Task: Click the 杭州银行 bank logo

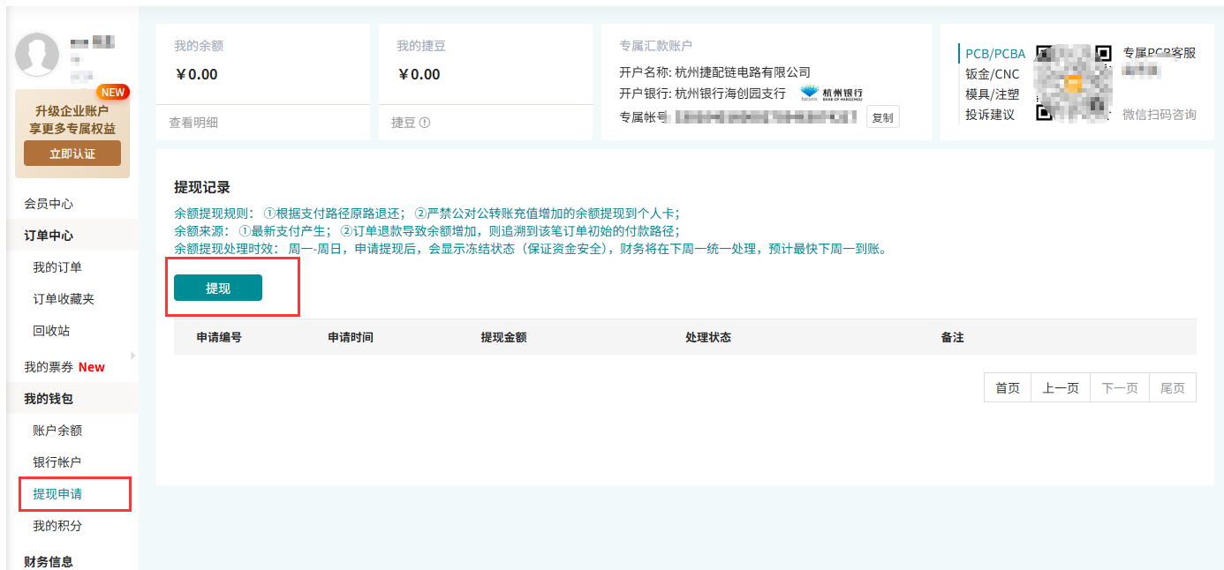Action: click(831, 94)
